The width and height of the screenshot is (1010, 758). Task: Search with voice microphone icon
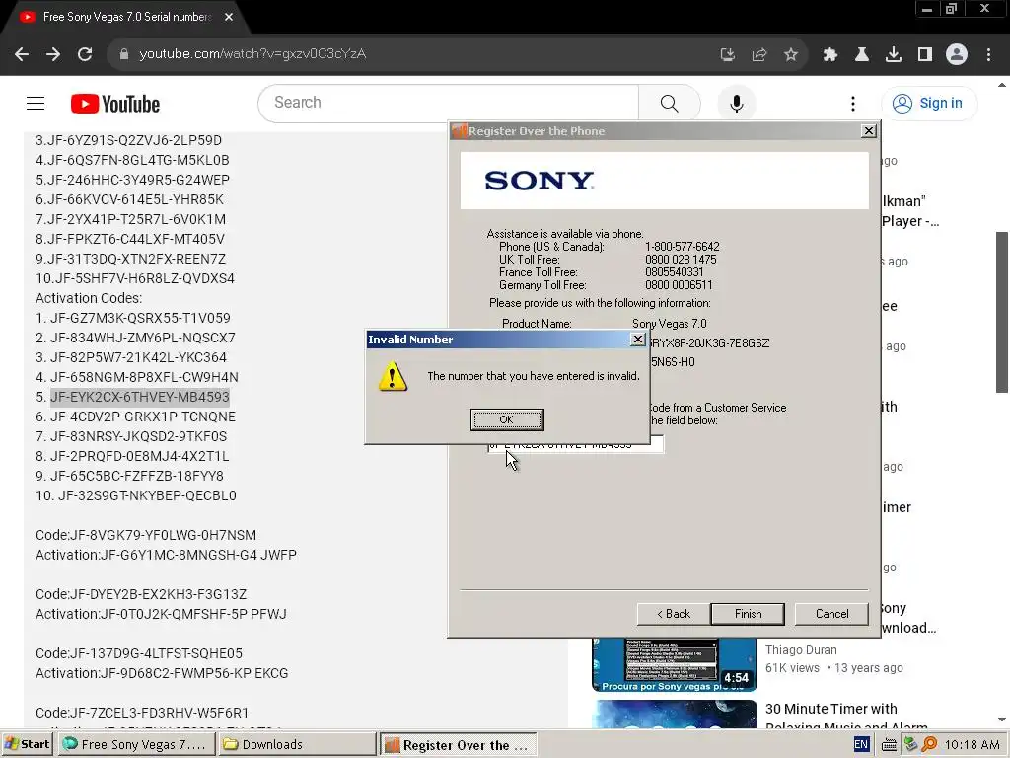[x=736, y=103]
